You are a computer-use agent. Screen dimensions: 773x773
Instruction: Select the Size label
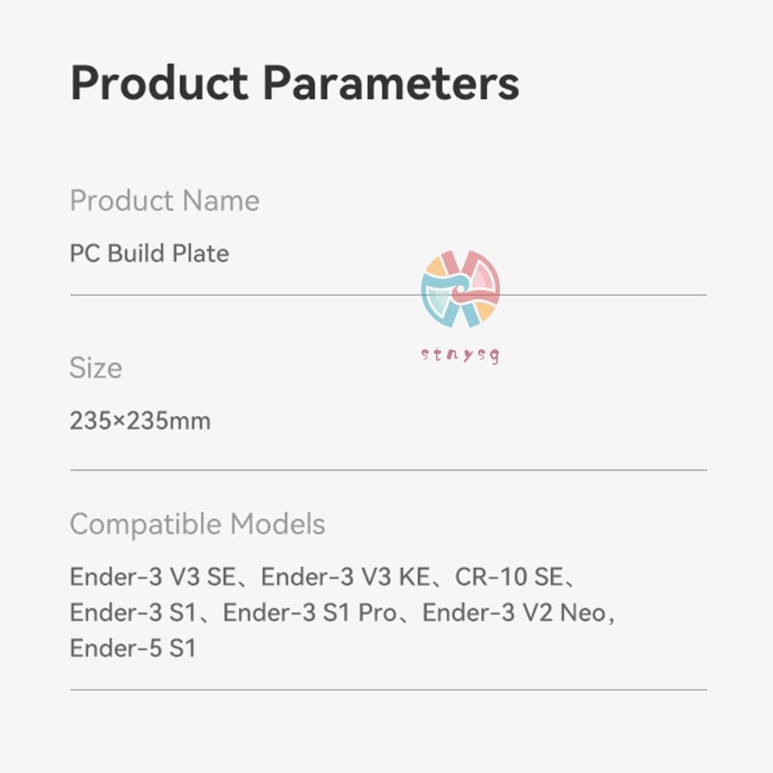click(x=96, y=368)
